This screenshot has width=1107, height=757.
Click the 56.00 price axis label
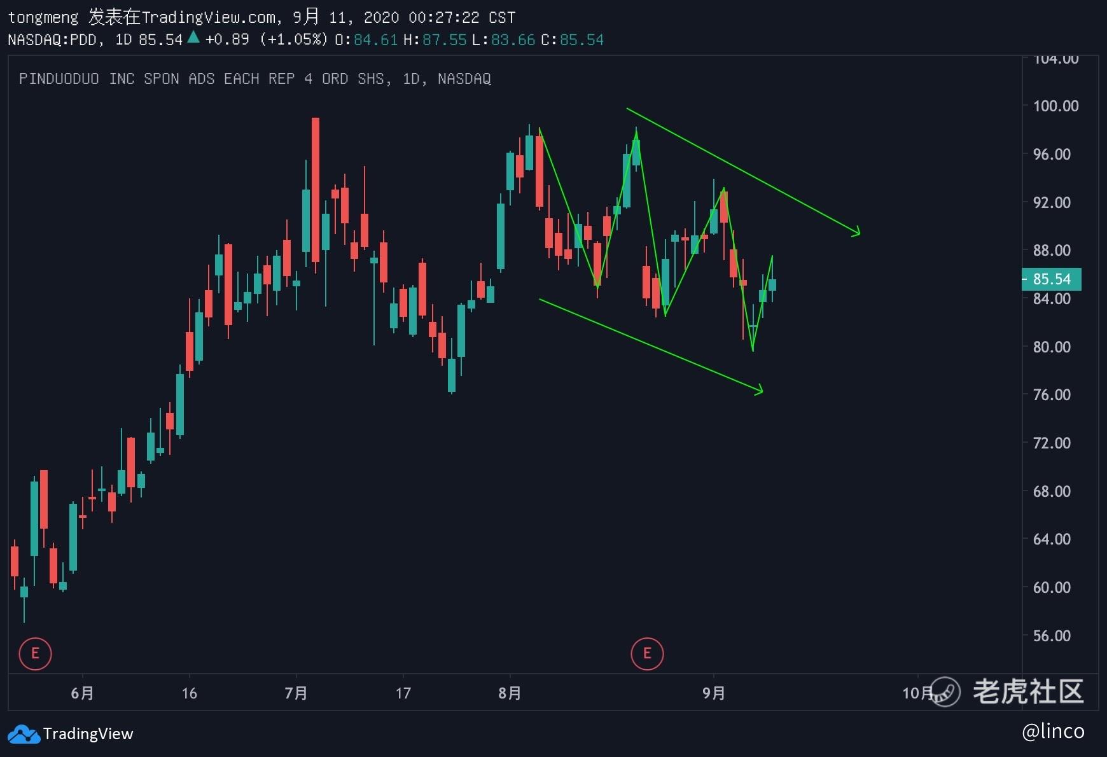click(x=1052, y=635)
